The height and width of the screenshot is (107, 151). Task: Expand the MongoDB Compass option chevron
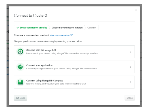click(x=130, y=82)
